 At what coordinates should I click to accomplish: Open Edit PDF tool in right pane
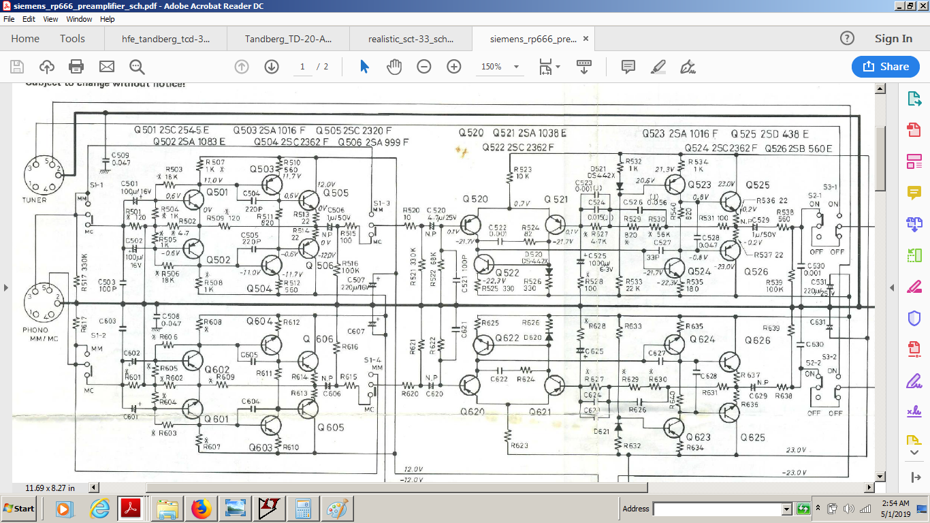tap(914, 161)
